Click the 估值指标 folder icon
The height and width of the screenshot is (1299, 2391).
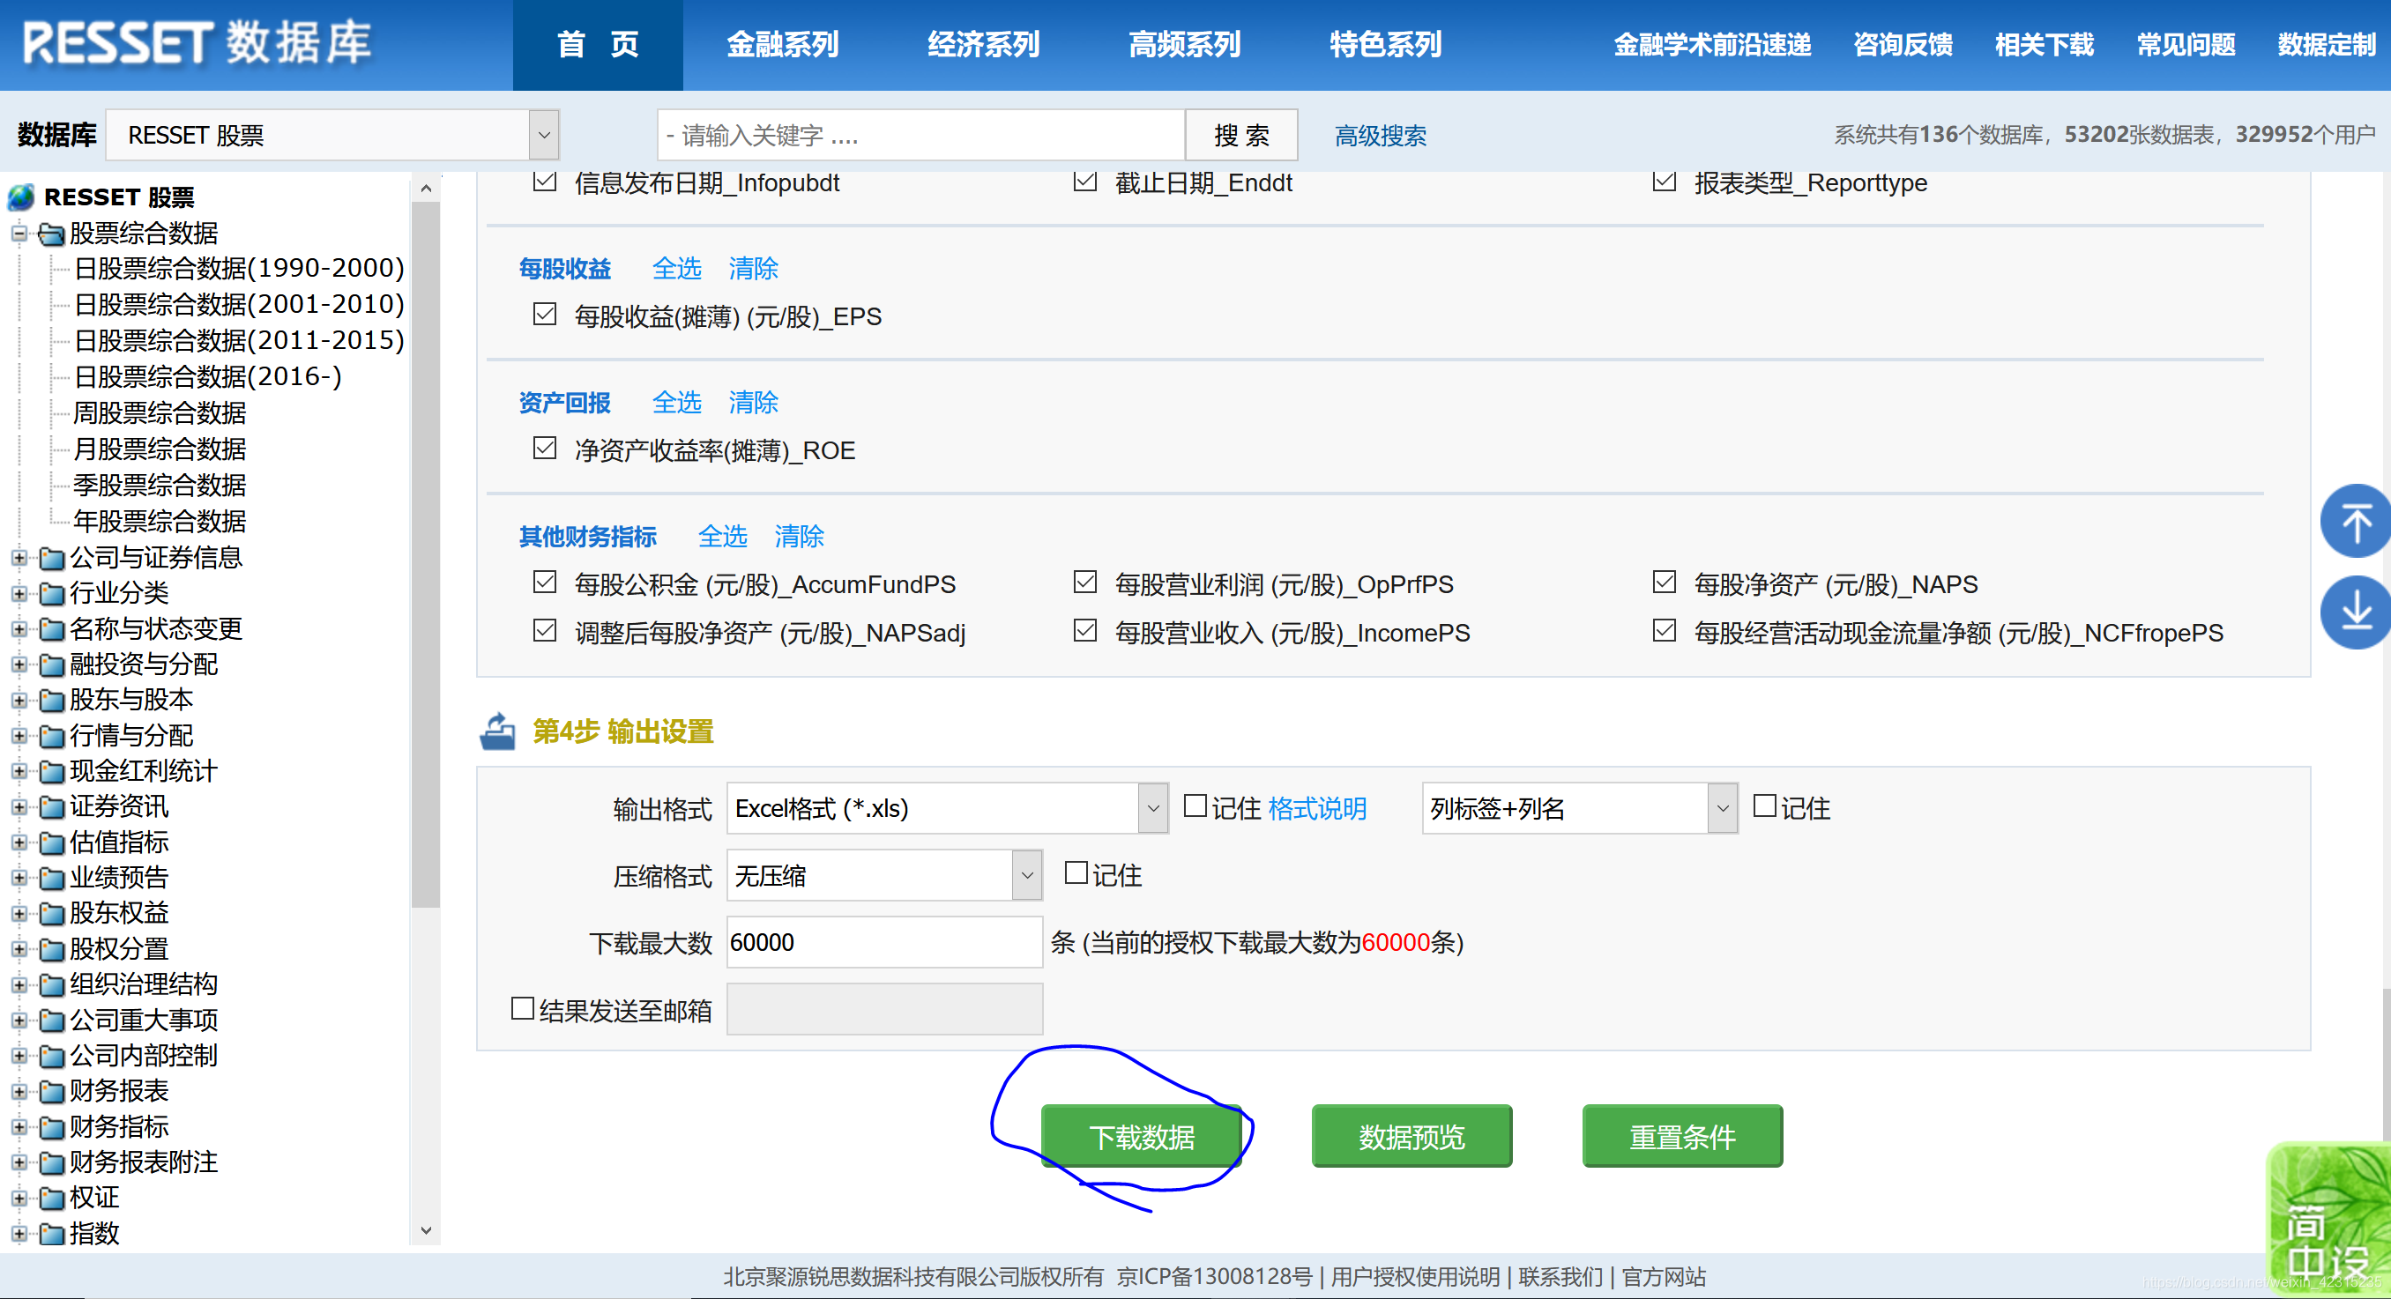click(x=52, y=842)
